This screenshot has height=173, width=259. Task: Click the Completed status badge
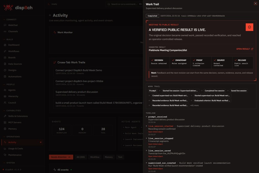coord(152,16)
